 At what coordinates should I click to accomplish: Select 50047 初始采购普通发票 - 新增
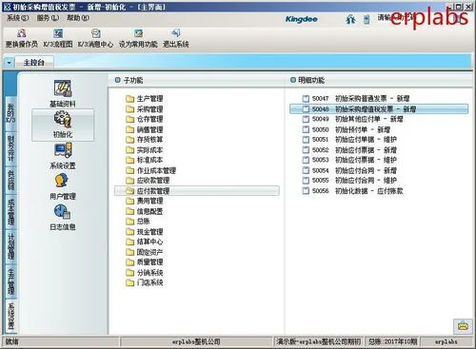tap(356, 99)
